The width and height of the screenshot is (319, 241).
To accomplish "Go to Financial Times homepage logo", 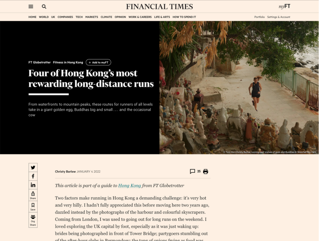I will (159, 7).
